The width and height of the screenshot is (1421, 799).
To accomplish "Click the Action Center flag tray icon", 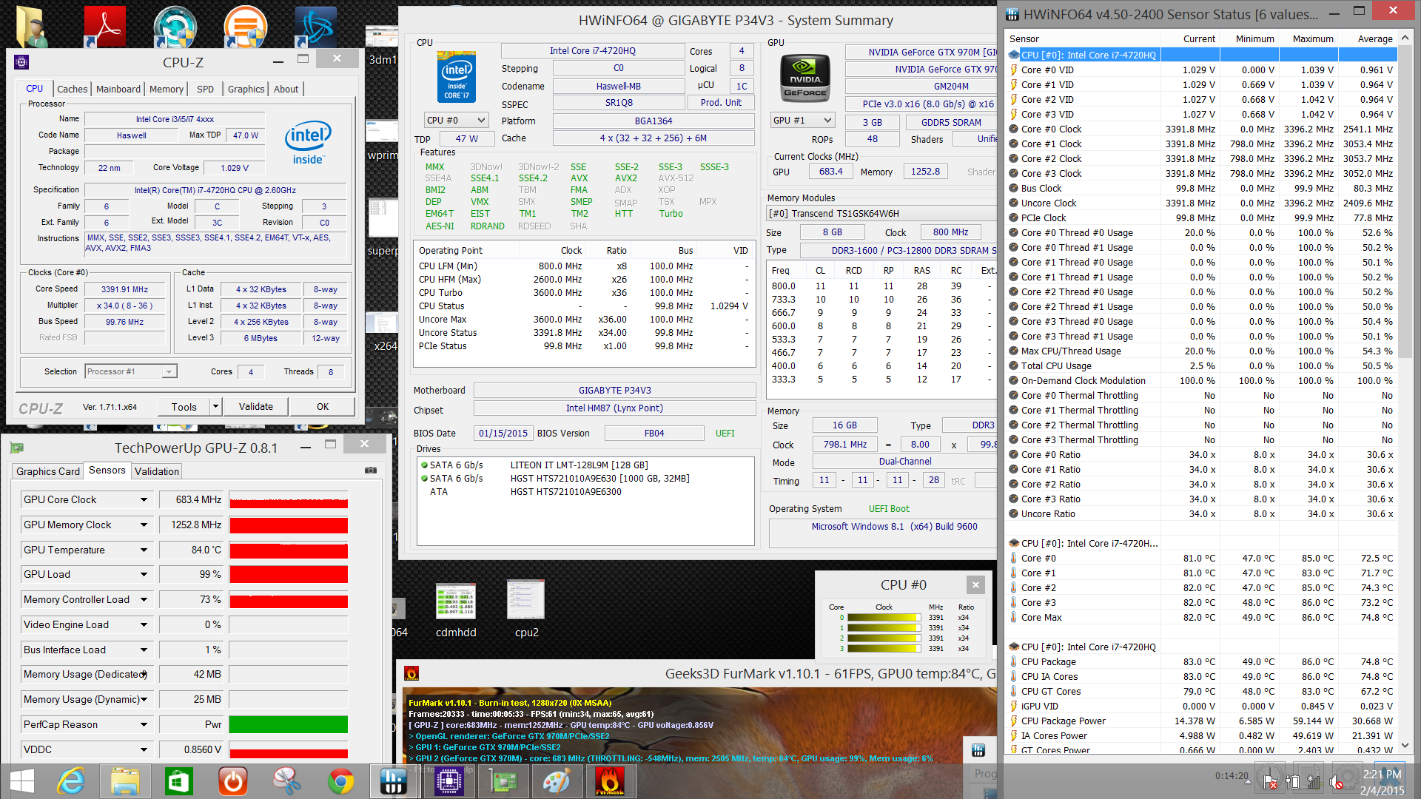I will tap(1270, 782).
